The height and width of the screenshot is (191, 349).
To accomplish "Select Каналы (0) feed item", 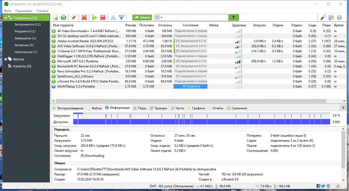I will click(x=22, y=66).
